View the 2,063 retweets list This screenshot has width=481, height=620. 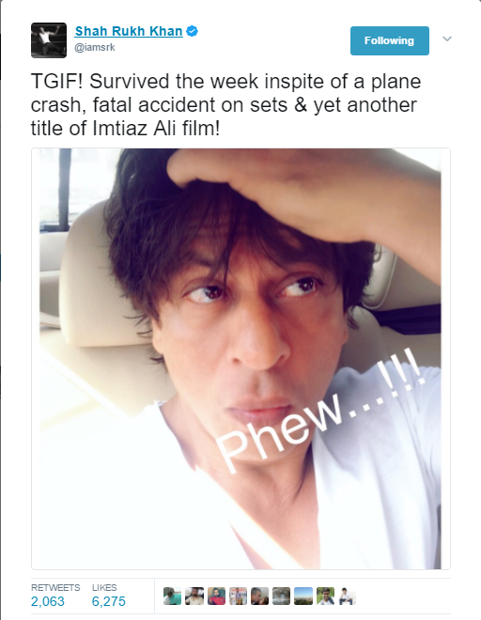(x=48, y=601)
